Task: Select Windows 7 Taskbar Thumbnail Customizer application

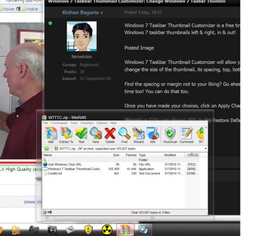Action: tap(121, 169)
